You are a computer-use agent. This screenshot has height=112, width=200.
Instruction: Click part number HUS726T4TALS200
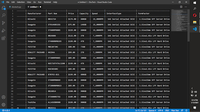click(x=56, y=63)
